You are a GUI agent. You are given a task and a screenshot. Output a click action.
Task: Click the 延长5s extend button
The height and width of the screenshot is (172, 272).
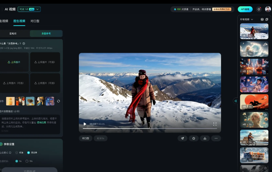tap(101, 138)
